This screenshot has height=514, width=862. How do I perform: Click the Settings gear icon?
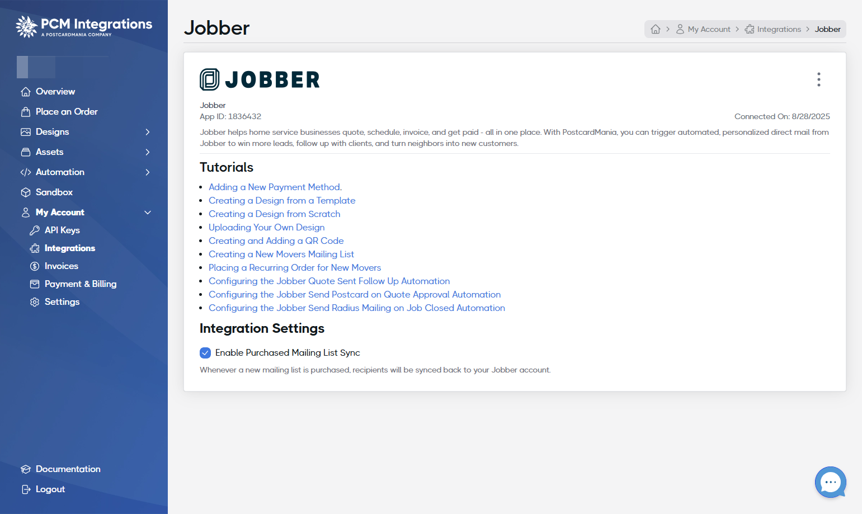click(x=35, y=302)
